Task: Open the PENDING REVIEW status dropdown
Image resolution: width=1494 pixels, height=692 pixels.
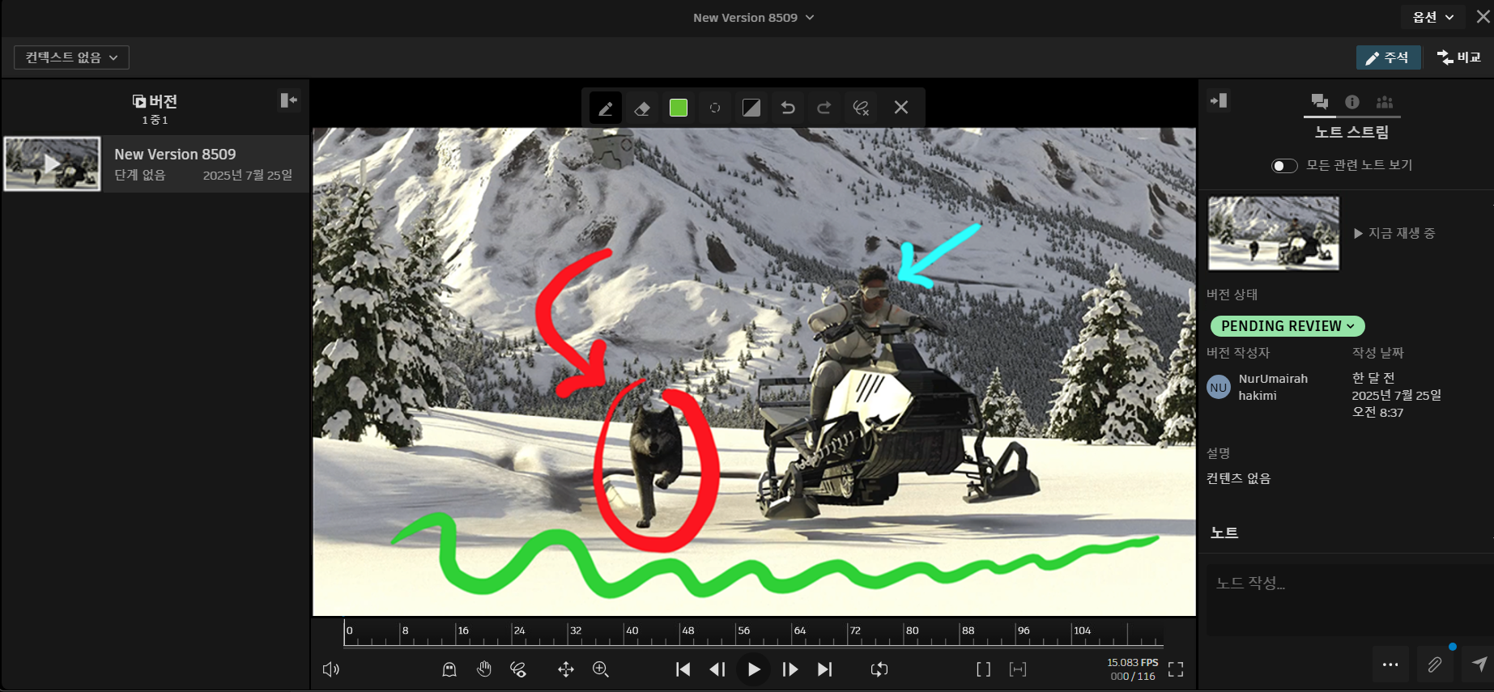Action: (1288, 326)
